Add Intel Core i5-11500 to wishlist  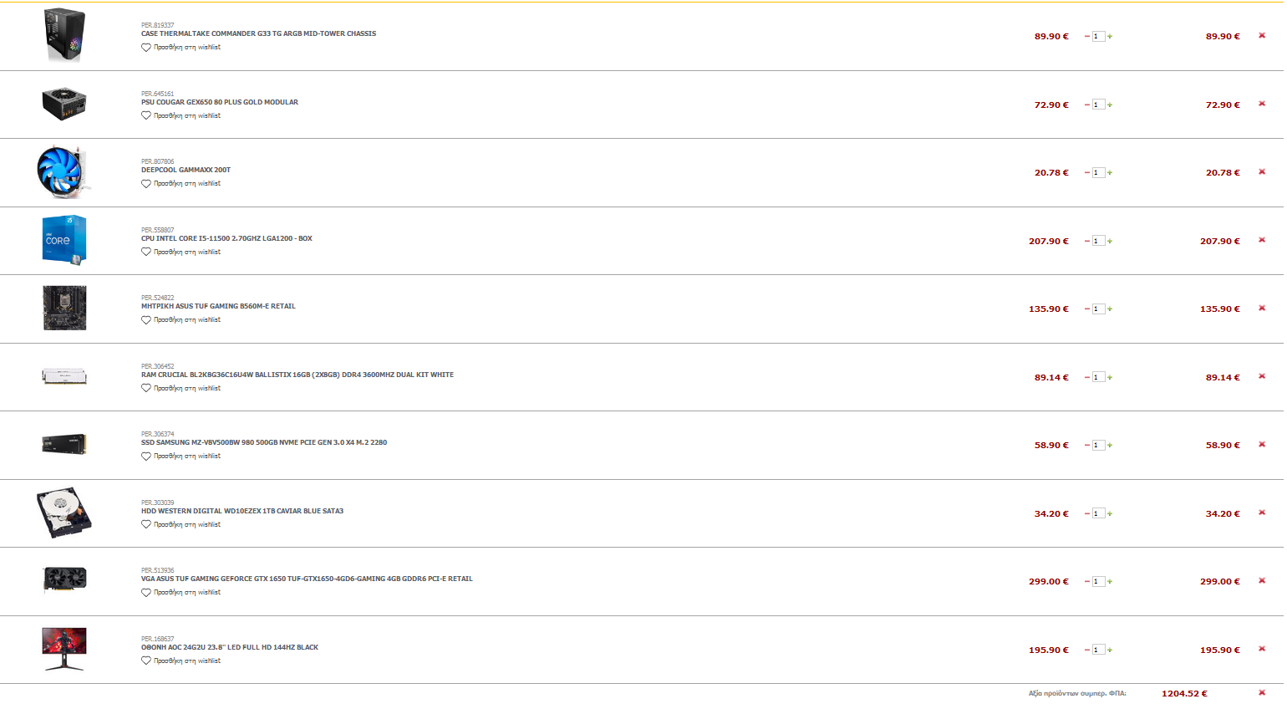point(181,253)
